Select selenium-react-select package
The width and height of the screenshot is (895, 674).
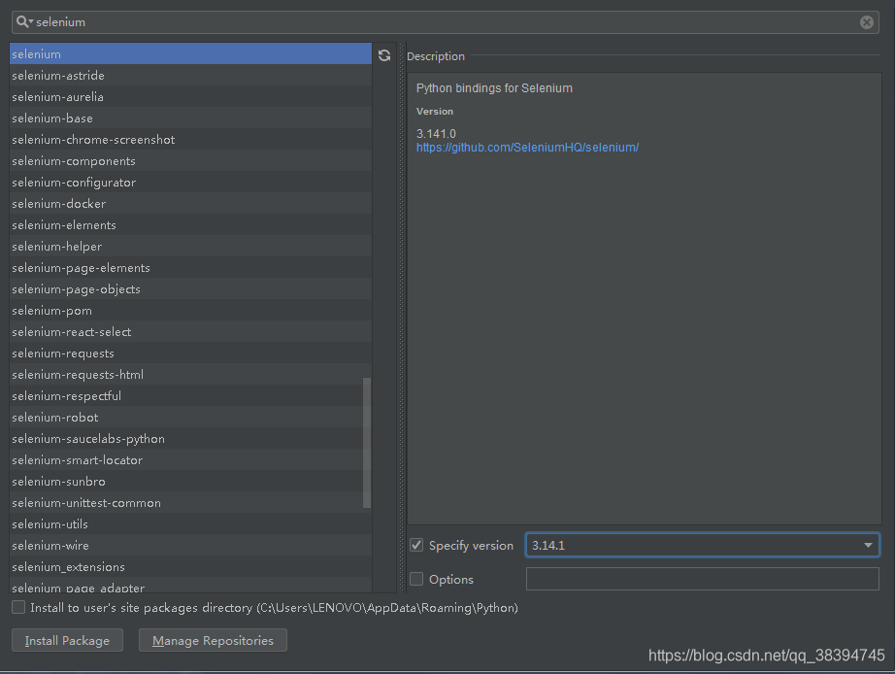[190, 332]
